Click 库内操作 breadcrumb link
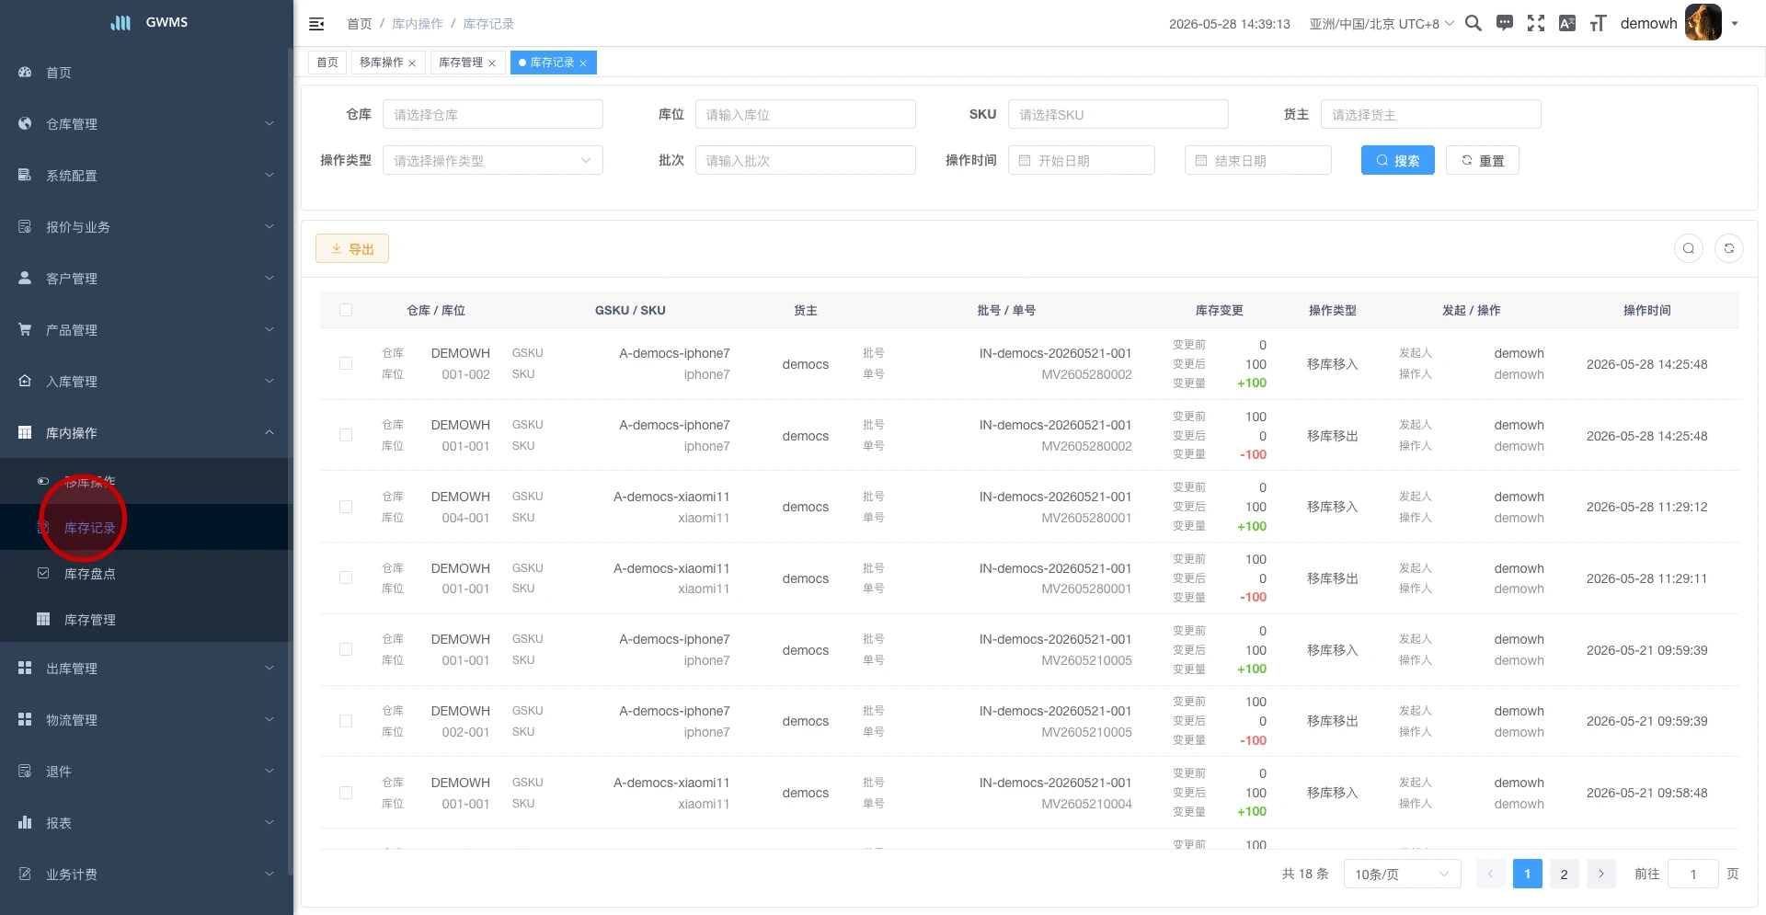Viewport: 1766px width, 915px height. click(418, 24)
